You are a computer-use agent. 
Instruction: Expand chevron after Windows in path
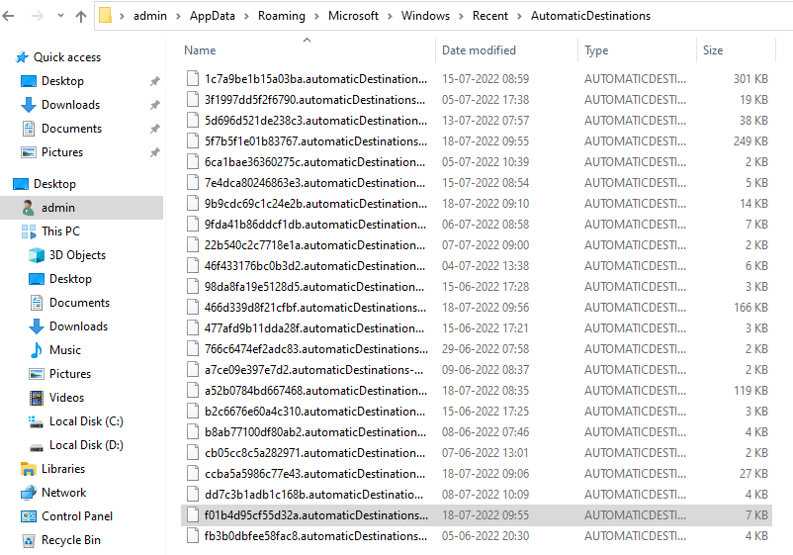461,16
